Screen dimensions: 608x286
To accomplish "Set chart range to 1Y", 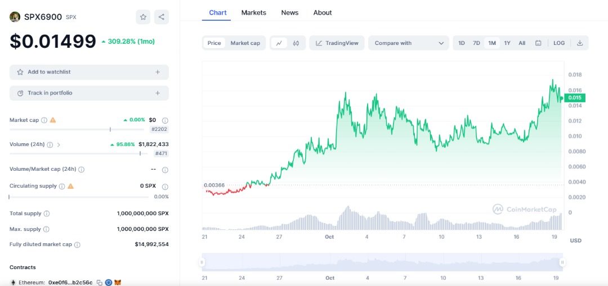I will (x=507, y=43).
